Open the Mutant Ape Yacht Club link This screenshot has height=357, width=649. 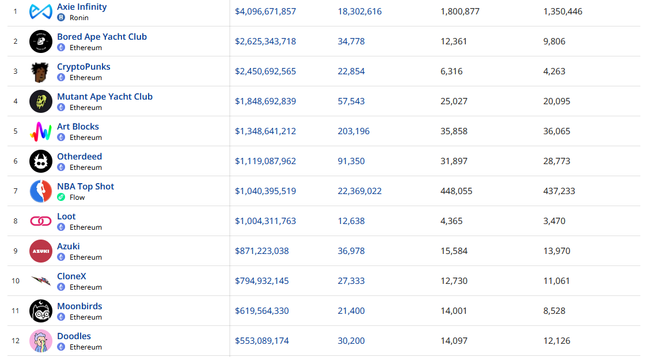point(105,97)
